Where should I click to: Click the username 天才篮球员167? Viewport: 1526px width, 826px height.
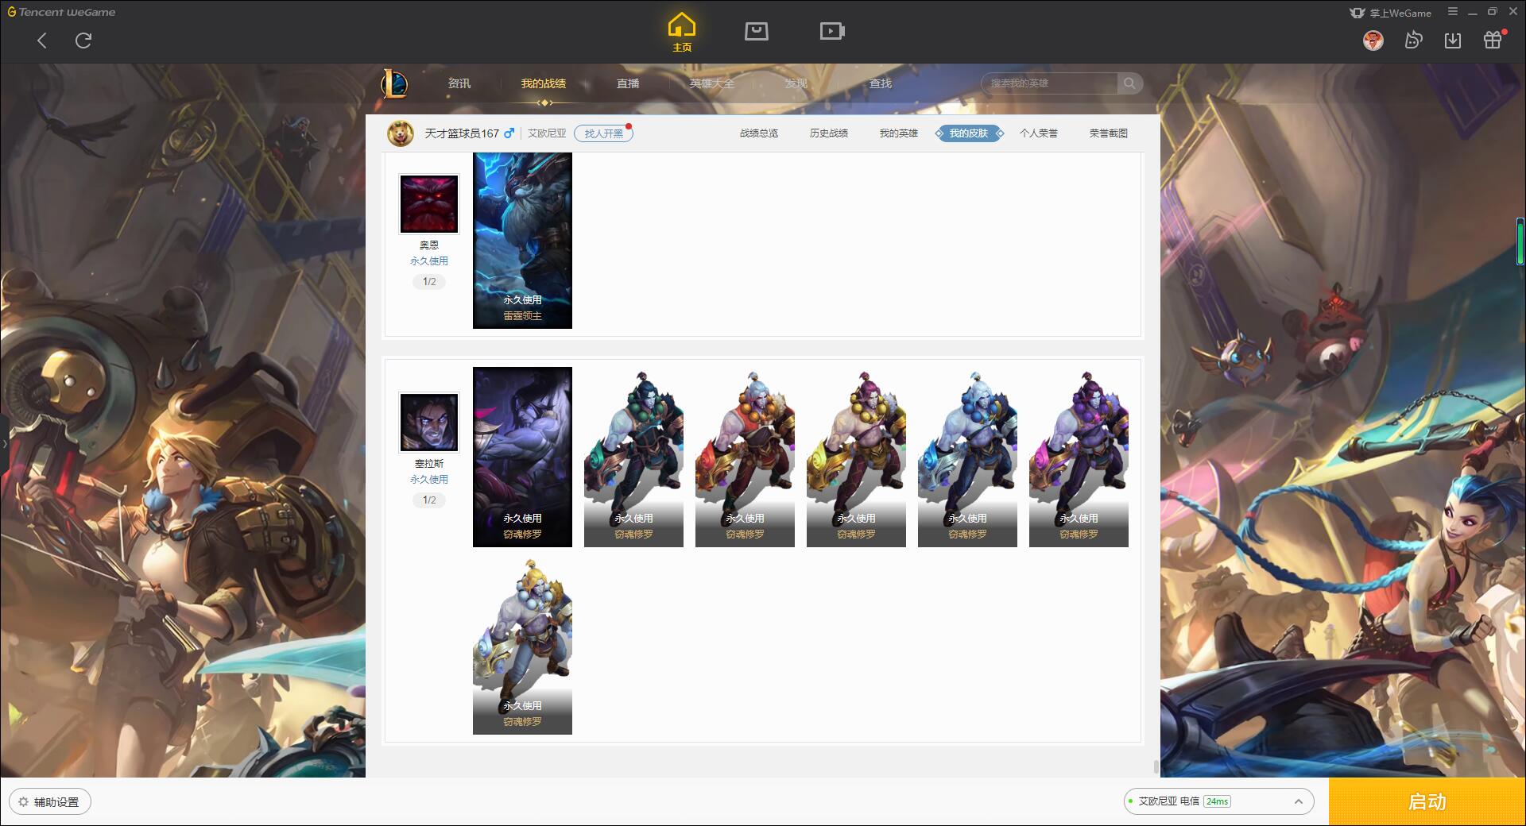462,133
